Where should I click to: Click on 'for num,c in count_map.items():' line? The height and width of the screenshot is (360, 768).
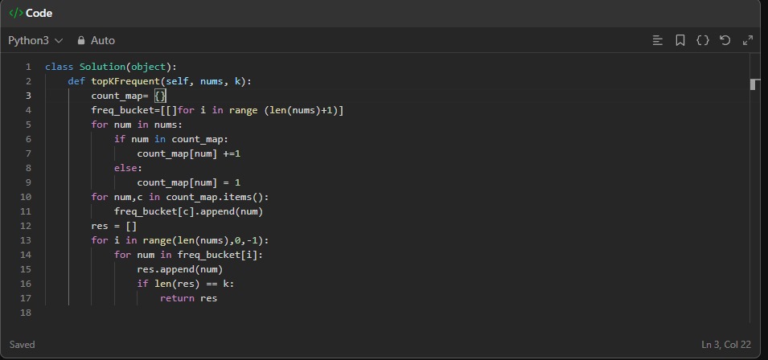coord(180,197)
